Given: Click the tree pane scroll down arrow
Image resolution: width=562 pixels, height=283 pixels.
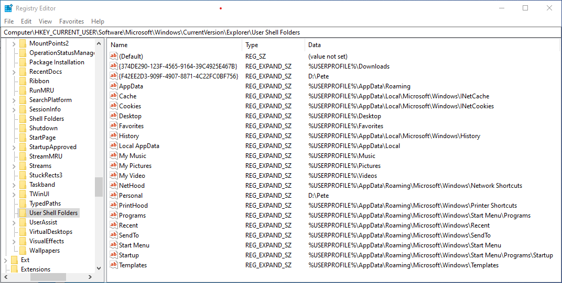Looking at the screenshot, I should point(99,268).
